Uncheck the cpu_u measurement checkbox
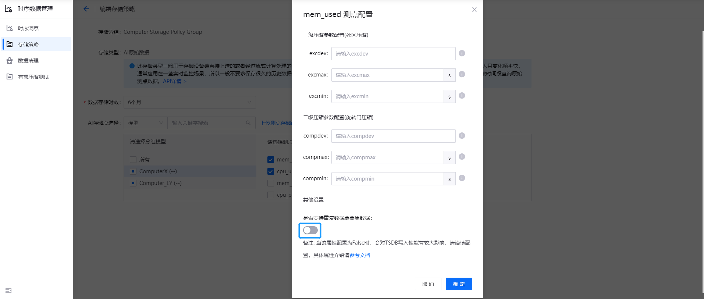Image resolution: width=704 pixels, height=299 pixels. click(x=271, y=171)
